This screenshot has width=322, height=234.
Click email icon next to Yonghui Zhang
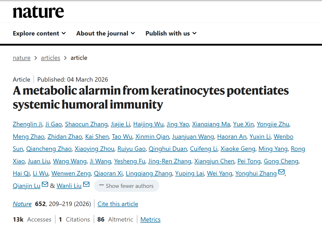point(281,172)
